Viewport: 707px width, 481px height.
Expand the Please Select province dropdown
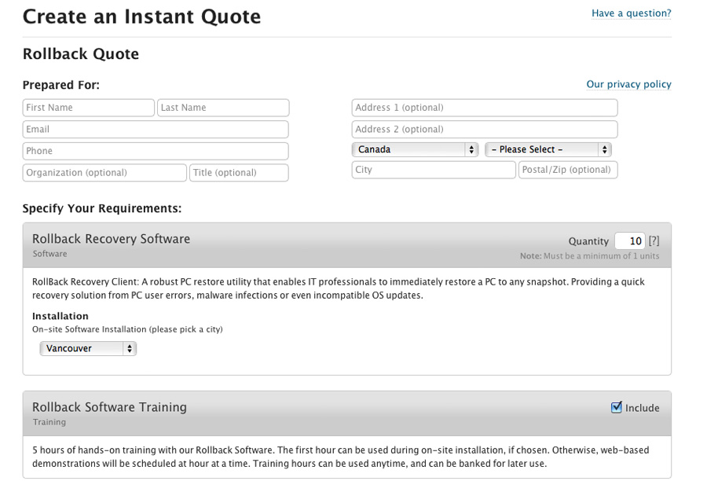pos(548,149)
